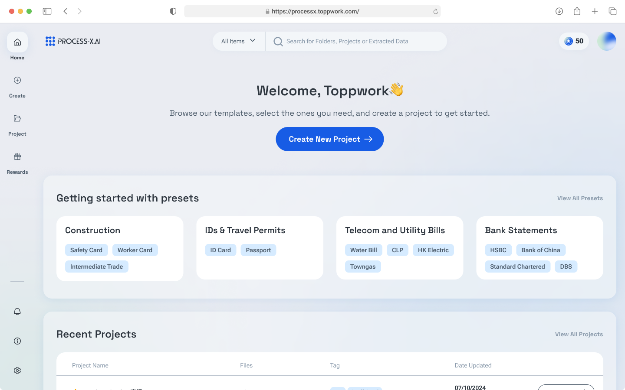The width and height of the screenshot is (625, 390).
Task: Click the 50 reward points badge
Action: click(574, 41)
